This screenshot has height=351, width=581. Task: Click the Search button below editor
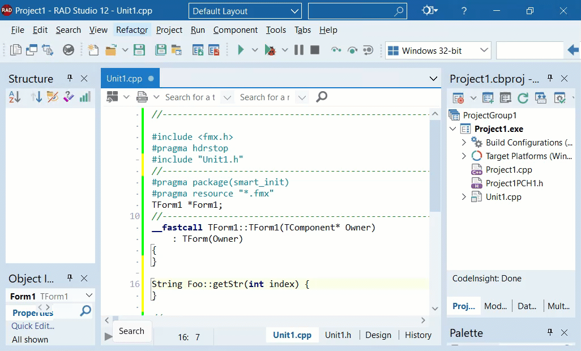pyautogui.click(x=131, y=331)
